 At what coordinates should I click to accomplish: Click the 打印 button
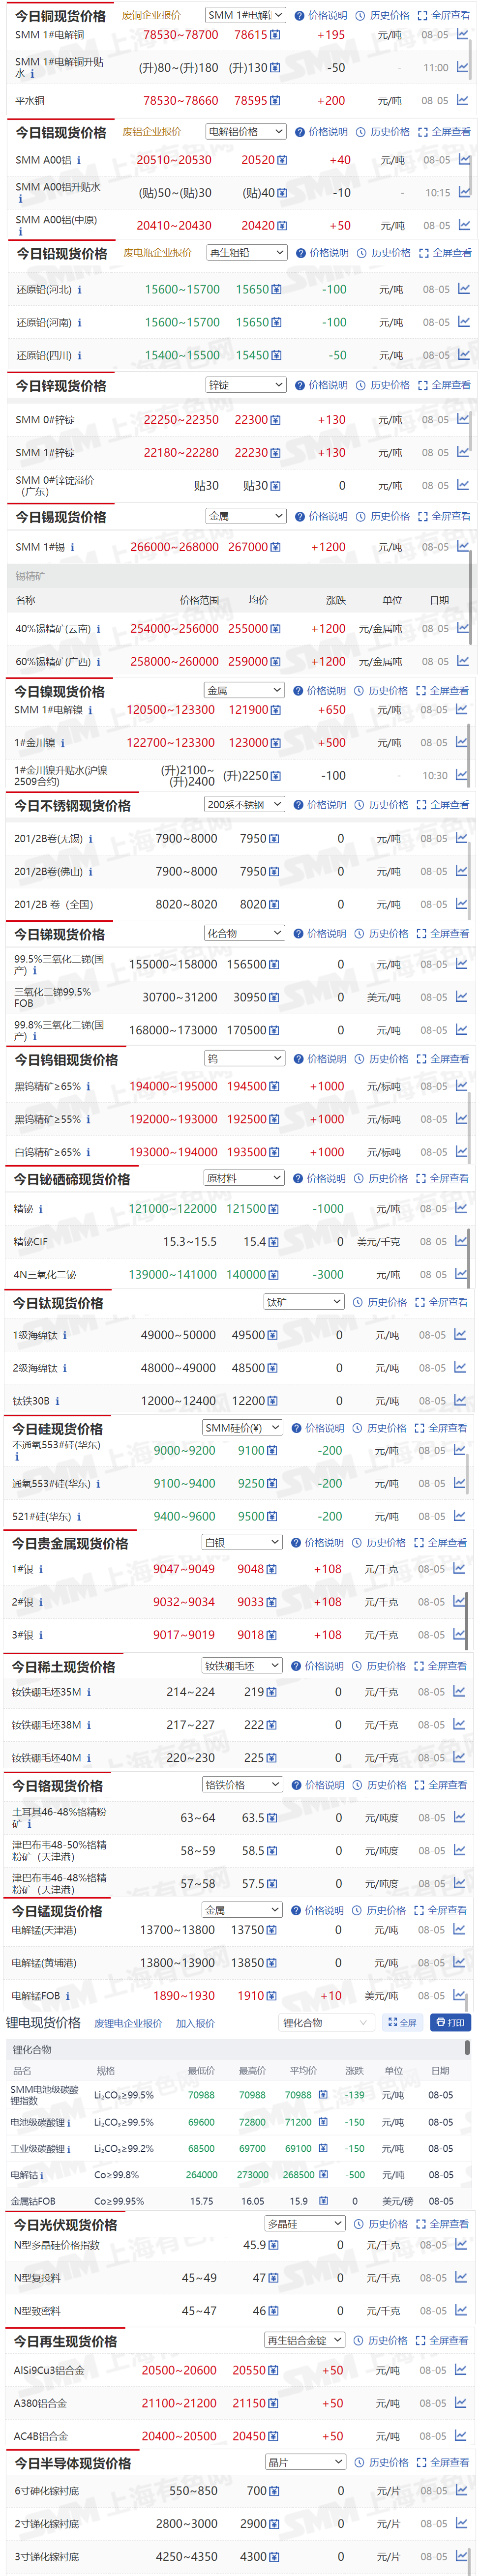[x=450, y=2022]
